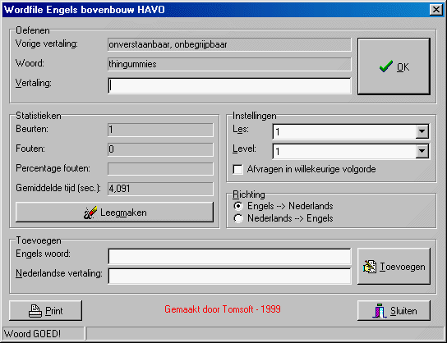447x343 pixels.
Task: Enable Afvragen in willekeurige volgorde checkbox
Action: [x=237, y=169]
